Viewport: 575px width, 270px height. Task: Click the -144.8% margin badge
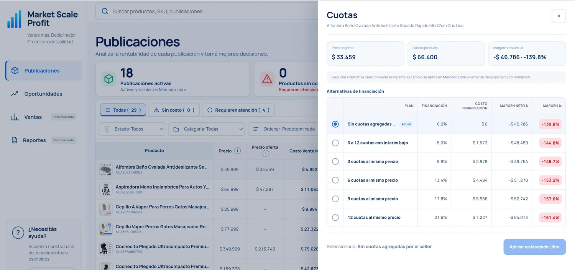(550, 143)
